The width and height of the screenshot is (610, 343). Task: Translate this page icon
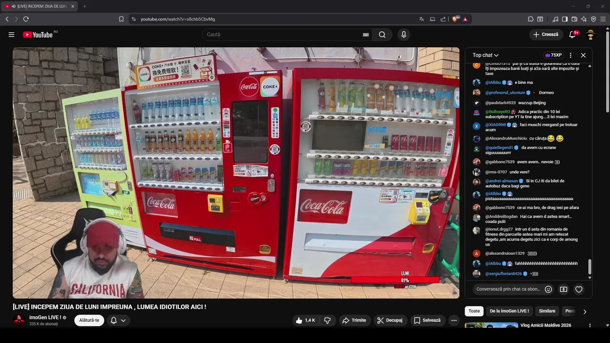pos(421,19)
